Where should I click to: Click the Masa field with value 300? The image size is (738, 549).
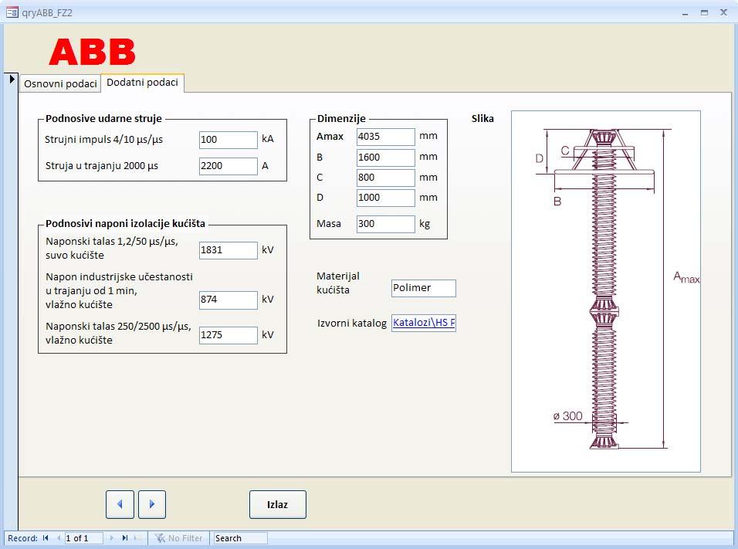pyautogui.click(x=385, y=224)
